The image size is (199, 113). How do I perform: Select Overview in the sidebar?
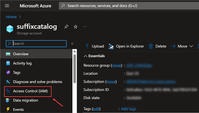click(x=21, y=54)
